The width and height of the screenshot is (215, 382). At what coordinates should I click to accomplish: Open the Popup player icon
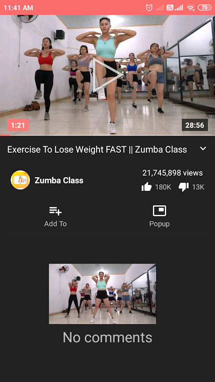click(160, 211)
